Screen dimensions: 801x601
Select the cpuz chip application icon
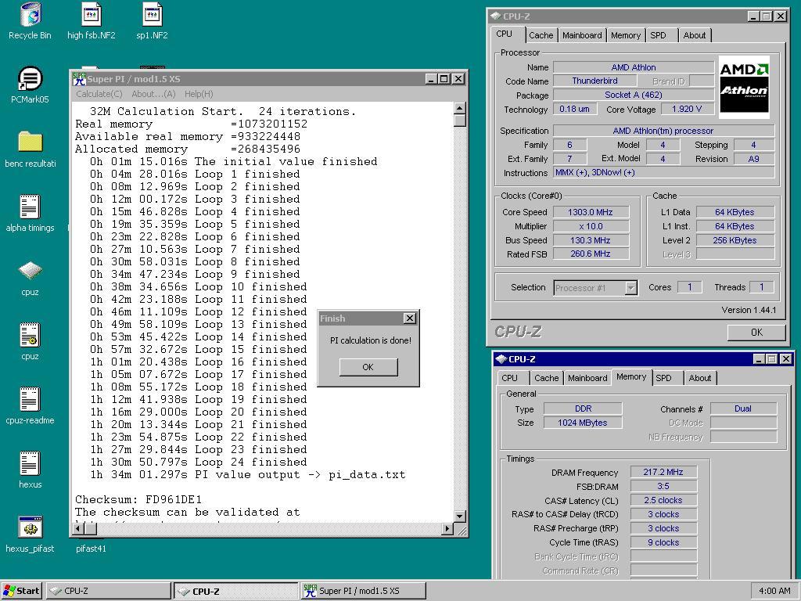31,271
